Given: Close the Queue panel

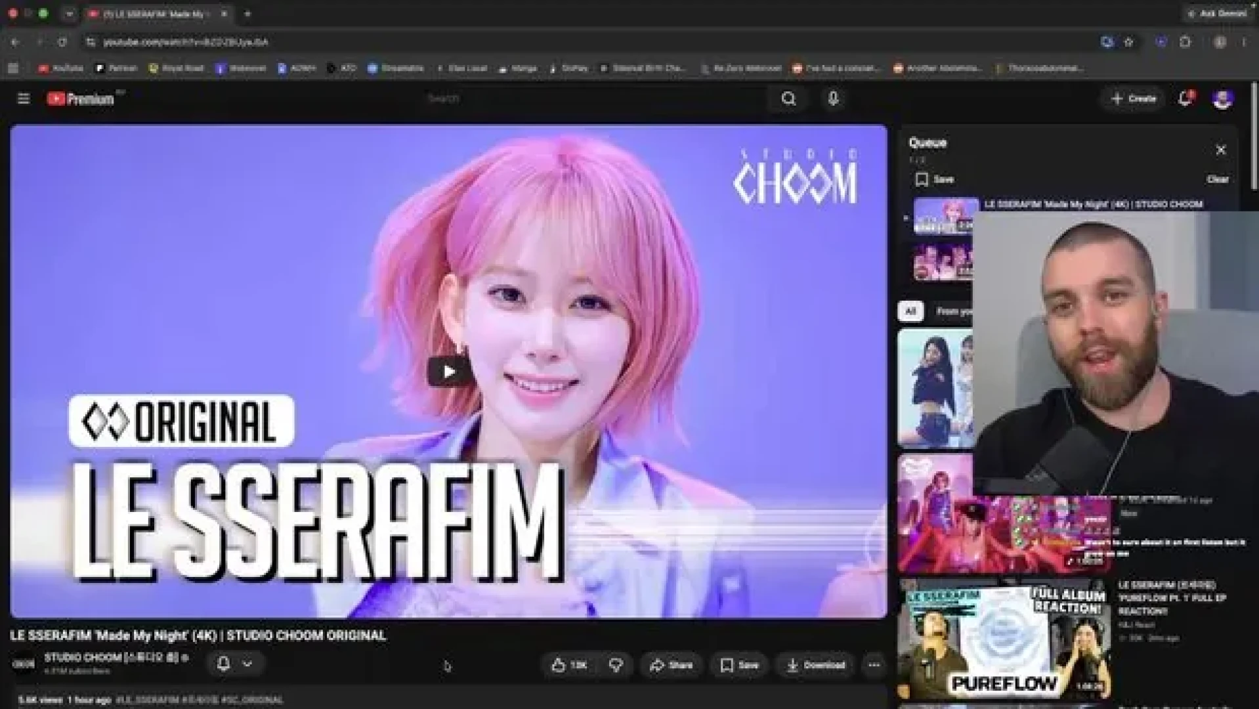Looking at the screenshot, I should (1220, 150).
